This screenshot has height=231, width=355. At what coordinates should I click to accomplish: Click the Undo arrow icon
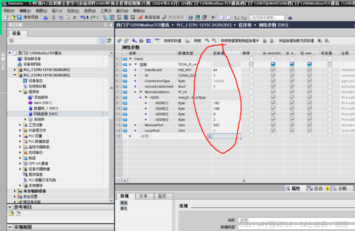[x=83, y=18]
